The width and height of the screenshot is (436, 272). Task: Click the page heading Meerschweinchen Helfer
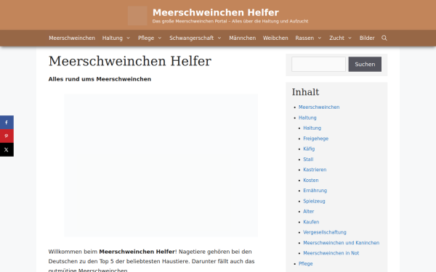[x=130, y=61]
